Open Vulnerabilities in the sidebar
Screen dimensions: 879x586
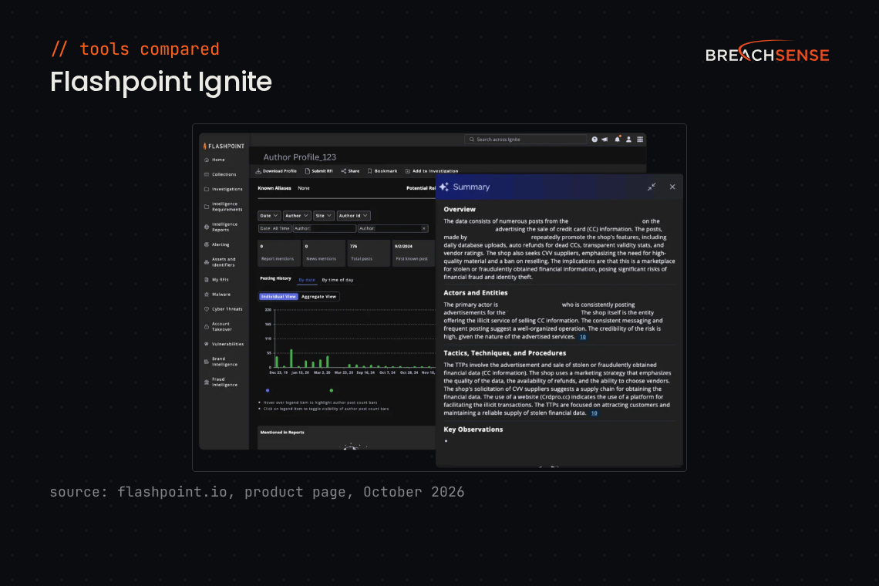tap(224, 344)
